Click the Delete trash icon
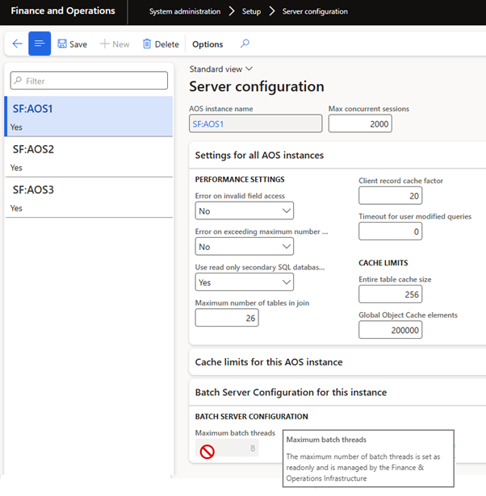This screenshot has width=486, height=496. pyautogui.click(x=147, y=44)
